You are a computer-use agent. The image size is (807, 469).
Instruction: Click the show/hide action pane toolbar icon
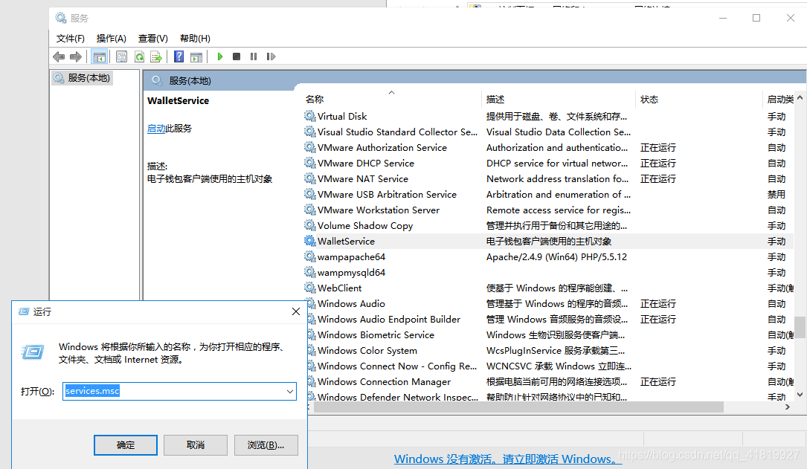[x=196, y=56]
